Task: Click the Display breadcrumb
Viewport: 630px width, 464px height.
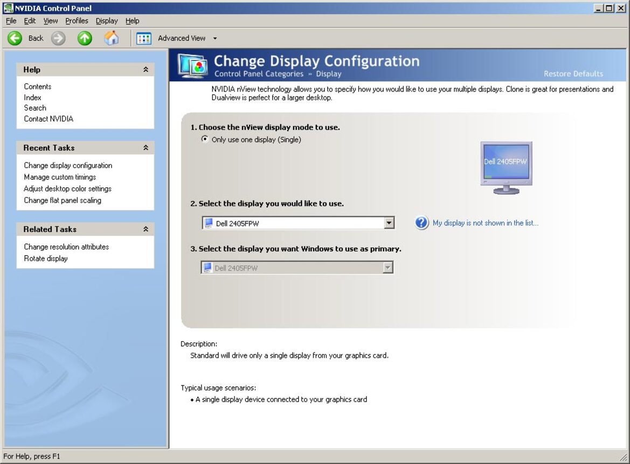Action: click(329, 74)
